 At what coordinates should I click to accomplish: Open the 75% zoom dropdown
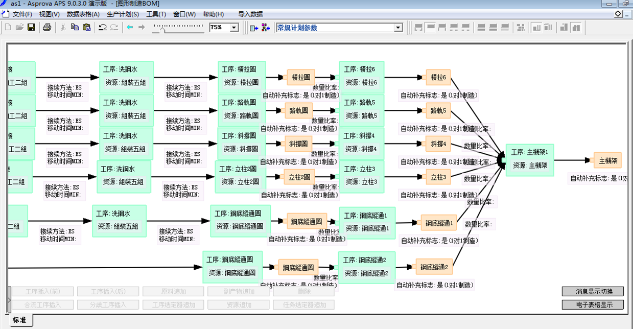pyautogui.click(x=235, y=28)
